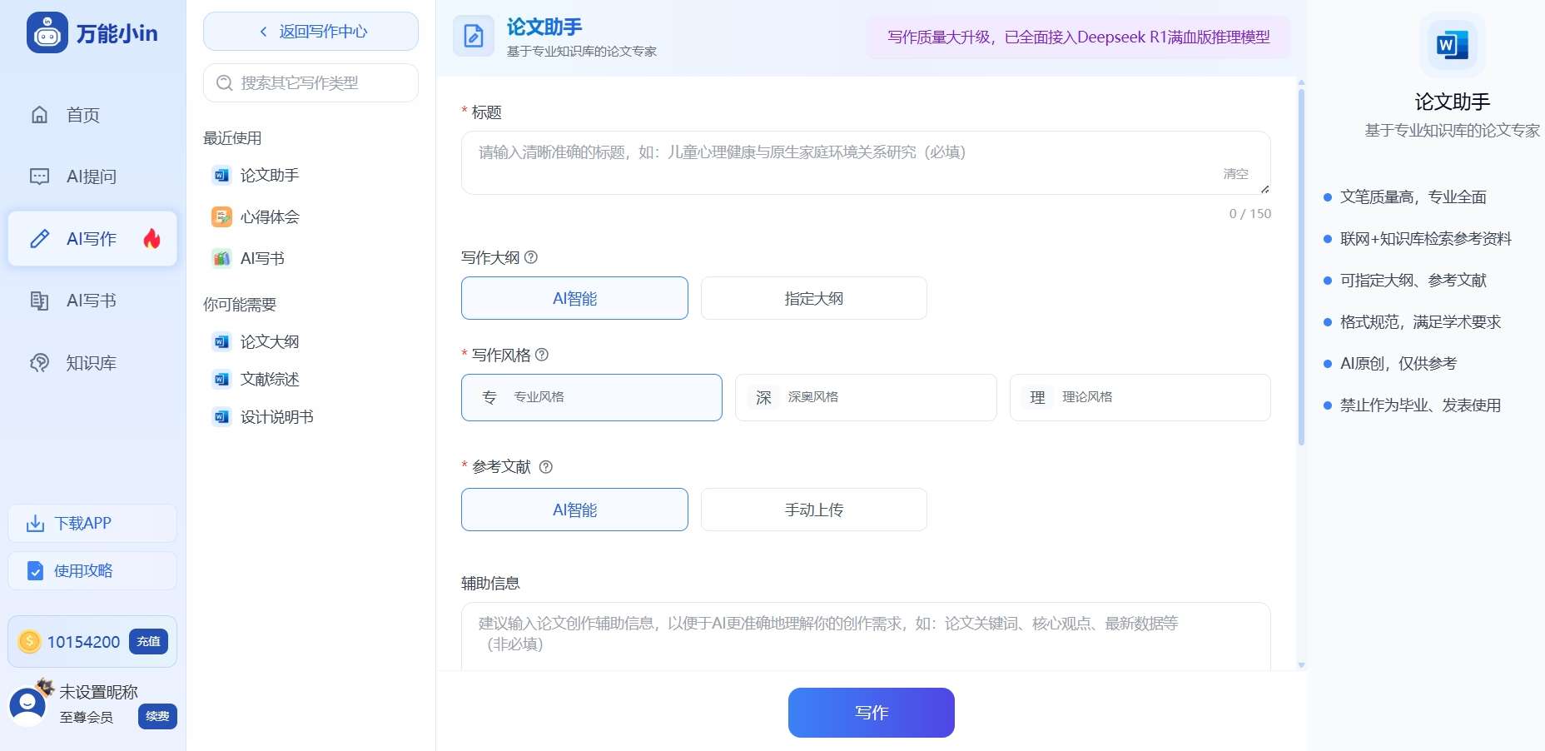Open 心得体会 writing type

tap(270, 216)
